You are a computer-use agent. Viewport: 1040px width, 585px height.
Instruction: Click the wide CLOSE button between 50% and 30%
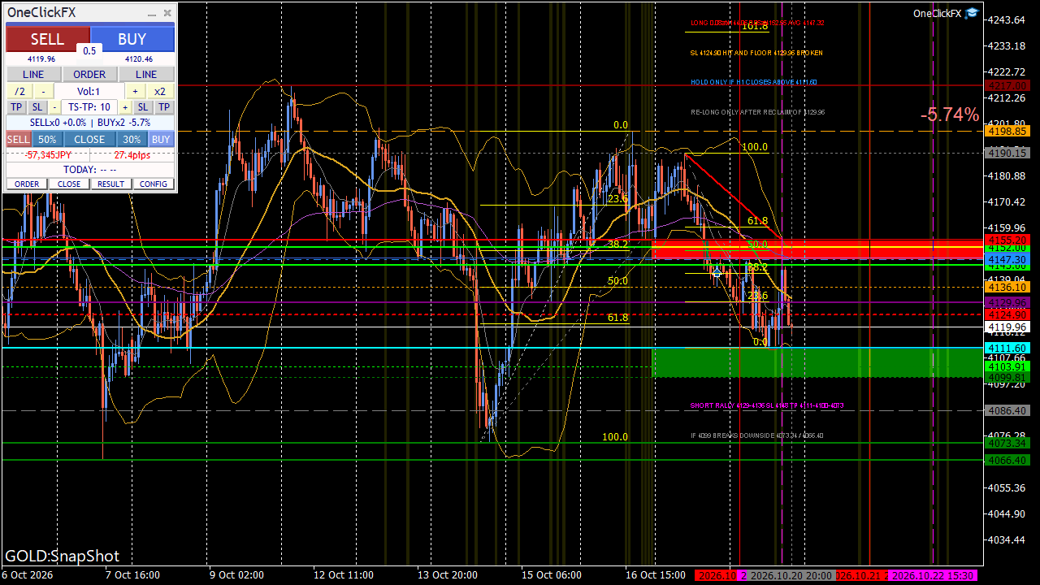pyautogui.click(x=89, y=139)
